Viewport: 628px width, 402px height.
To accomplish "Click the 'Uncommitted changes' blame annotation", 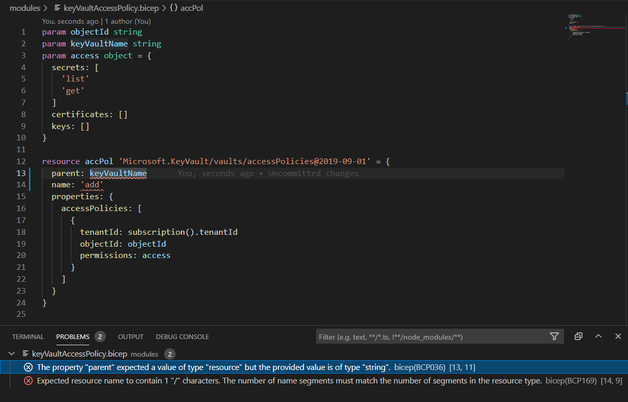I will pos(313,173).
